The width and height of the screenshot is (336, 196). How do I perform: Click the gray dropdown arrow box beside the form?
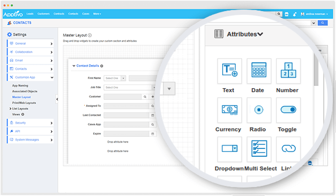pyautogui.click(x=169, y=89)
